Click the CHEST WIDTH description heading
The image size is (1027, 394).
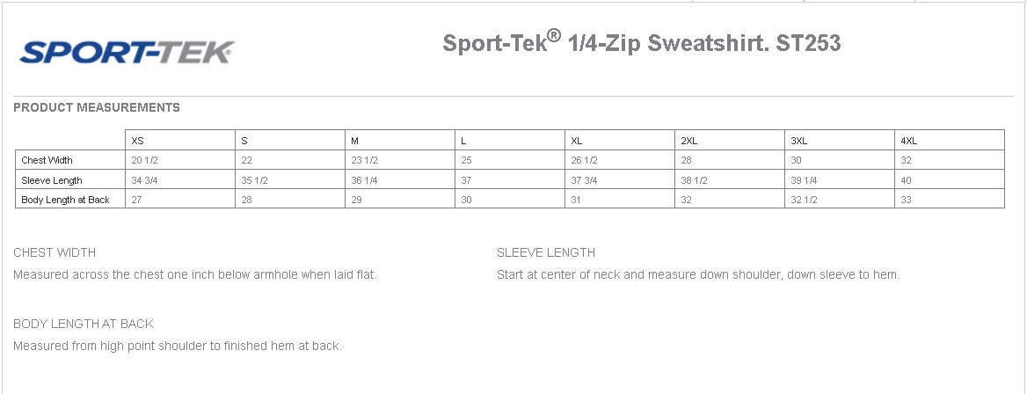(55, 252)
